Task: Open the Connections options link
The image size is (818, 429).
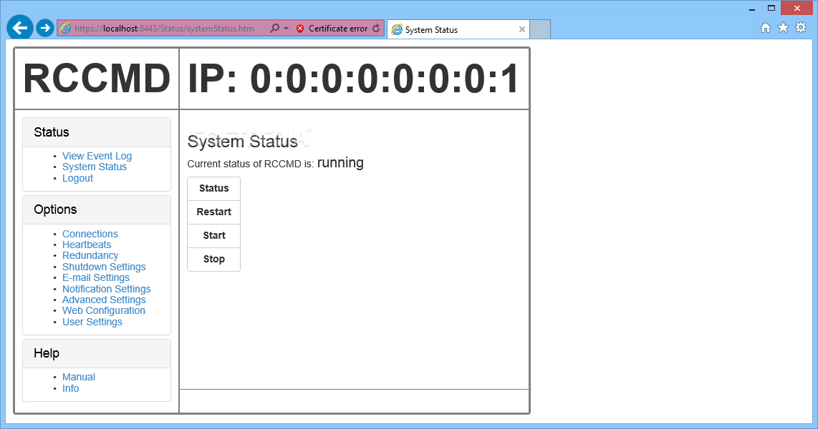Action: pyautogui.click(x=90, y=234)
